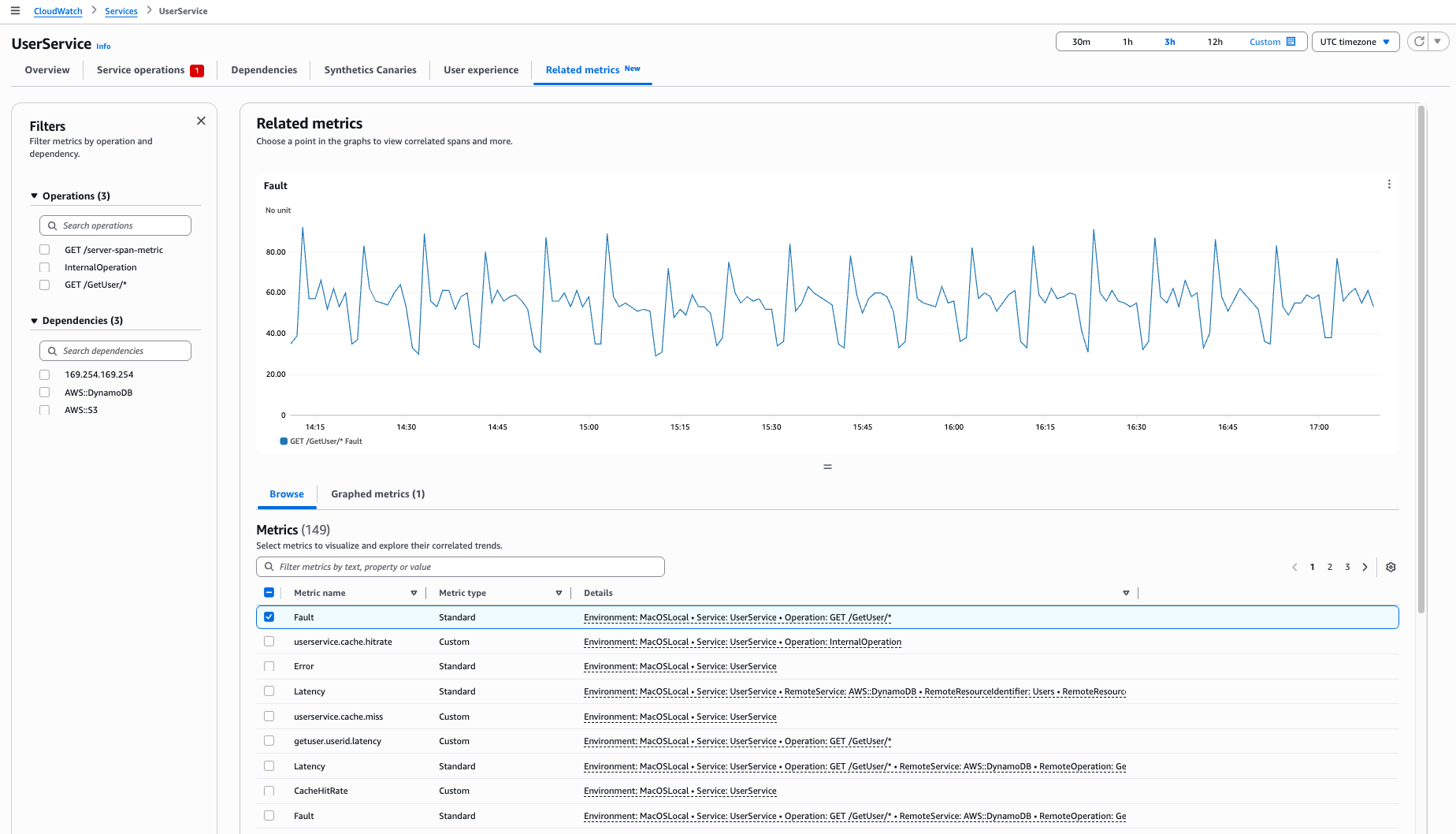This screenshot has width=1456, height=834.
Task: Refresh the dashboard data
Action: point(1418,41)
